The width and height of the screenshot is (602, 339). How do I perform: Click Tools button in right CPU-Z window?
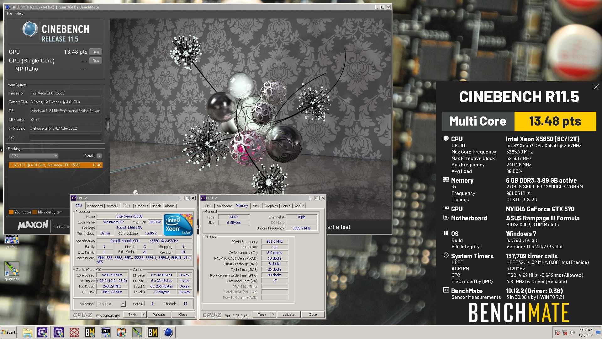(x=262, y=315)
